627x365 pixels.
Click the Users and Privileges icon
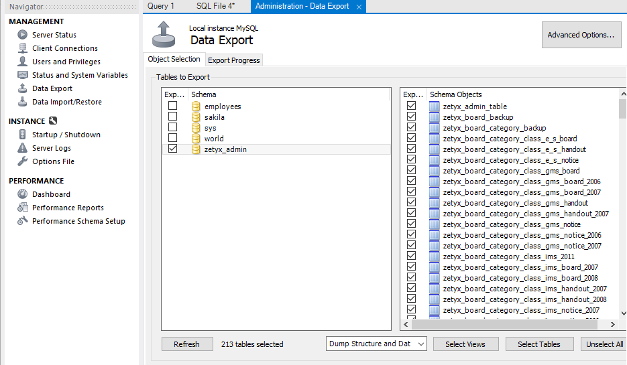click(22, 61)
